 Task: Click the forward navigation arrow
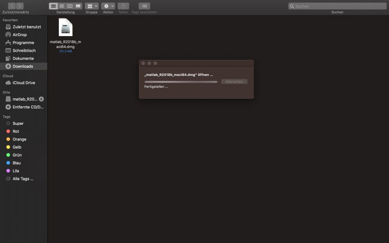click(x=19, y=6)
